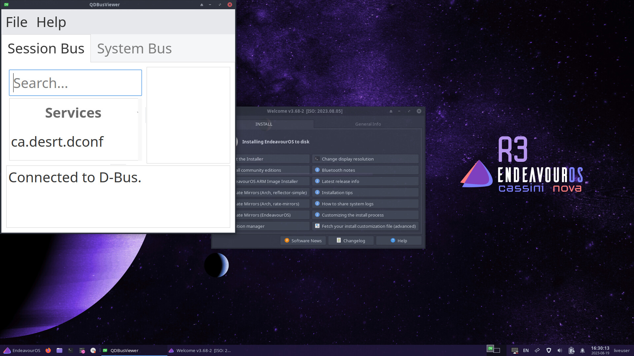Open the EN keyboard layout indicator
The image size is (634, 356).
point(526,350)
